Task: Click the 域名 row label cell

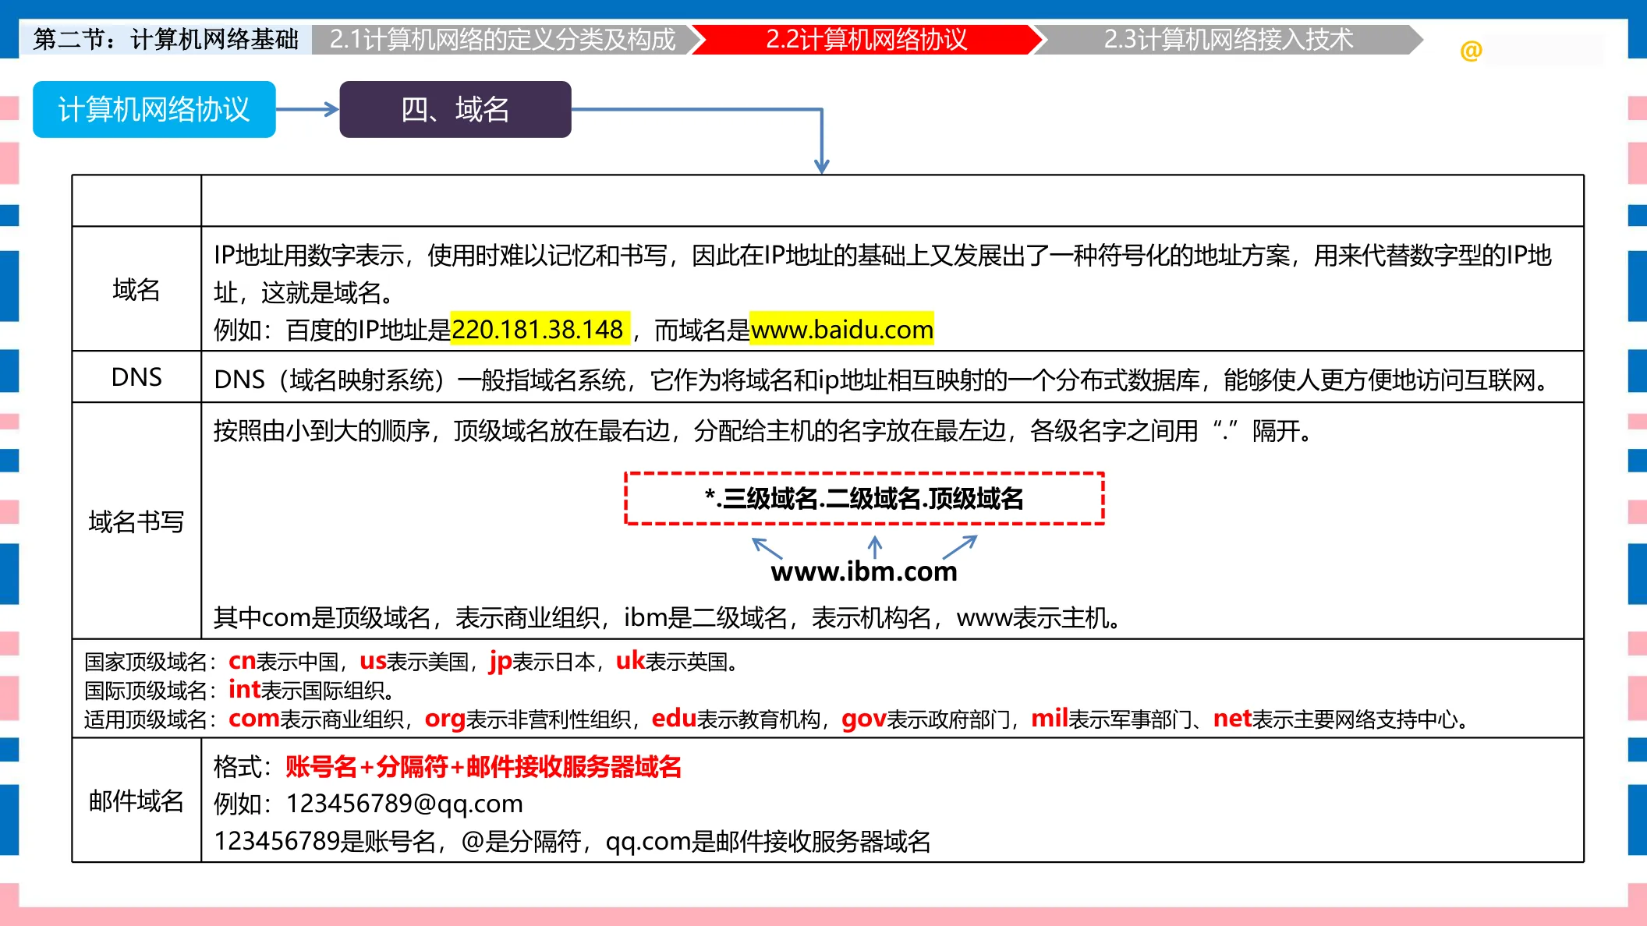Action: click(136, 289)
